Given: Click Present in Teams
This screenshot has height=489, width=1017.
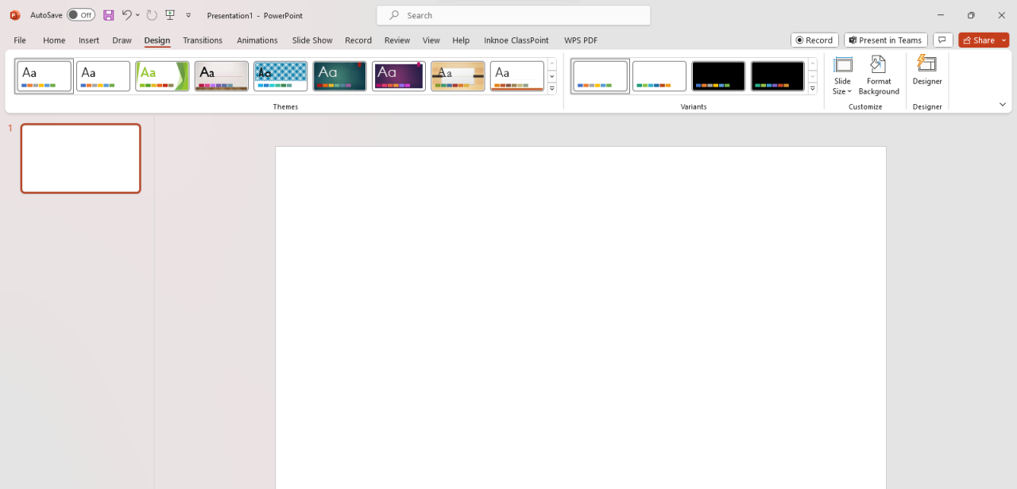Looking at the screenshot, I should (x=885, y=40).
